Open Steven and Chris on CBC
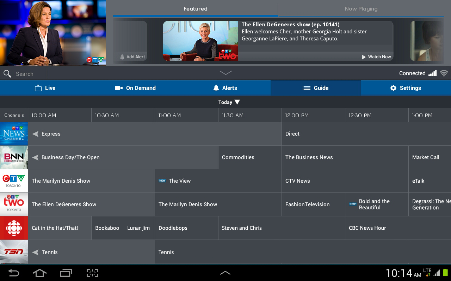This screenshot has width=451, height=281. point(282,228)
